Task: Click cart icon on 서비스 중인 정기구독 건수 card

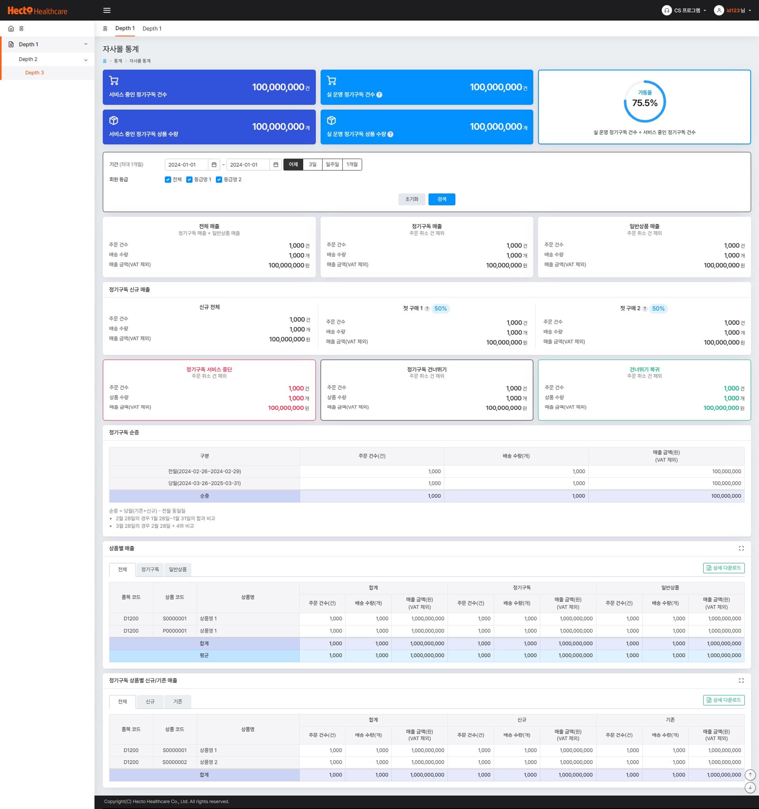Action: pos(114,81)
